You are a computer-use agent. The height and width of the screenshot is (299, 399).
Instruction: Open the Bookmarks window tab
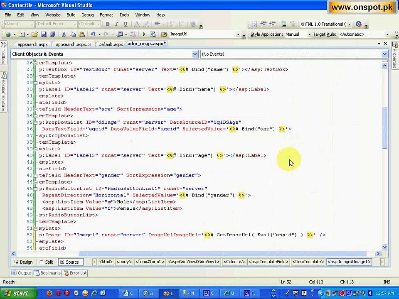tap(47, 273)
